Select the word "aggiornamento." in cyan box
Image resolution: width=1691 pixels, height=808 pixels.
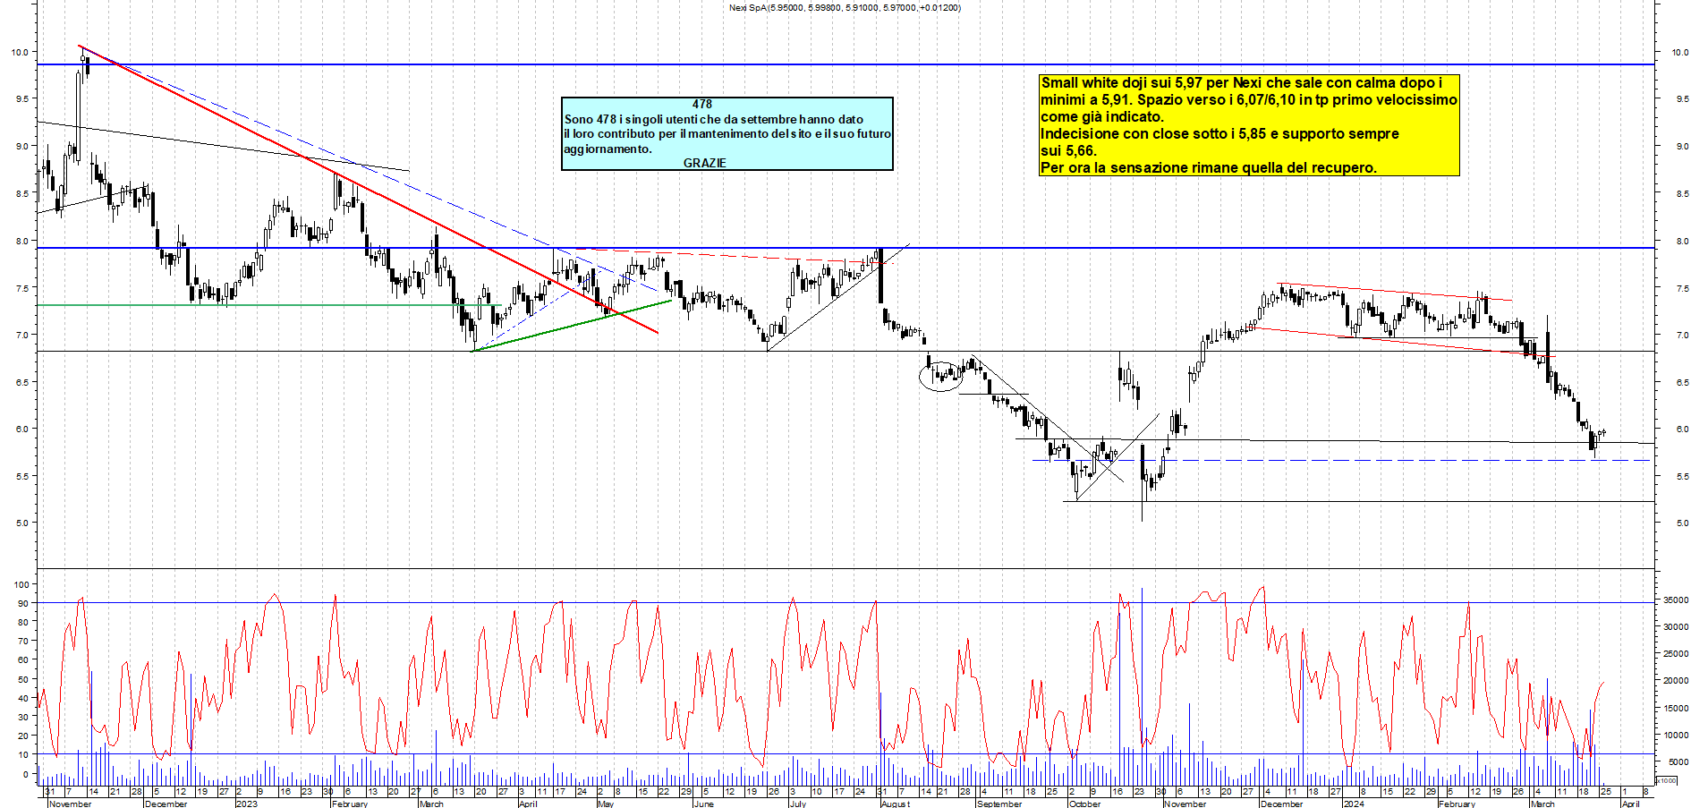click(608, 149)
